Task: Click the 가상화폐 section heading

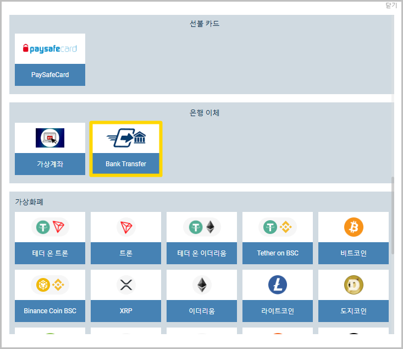Action: pyautogui.click(x=29, y=202)
